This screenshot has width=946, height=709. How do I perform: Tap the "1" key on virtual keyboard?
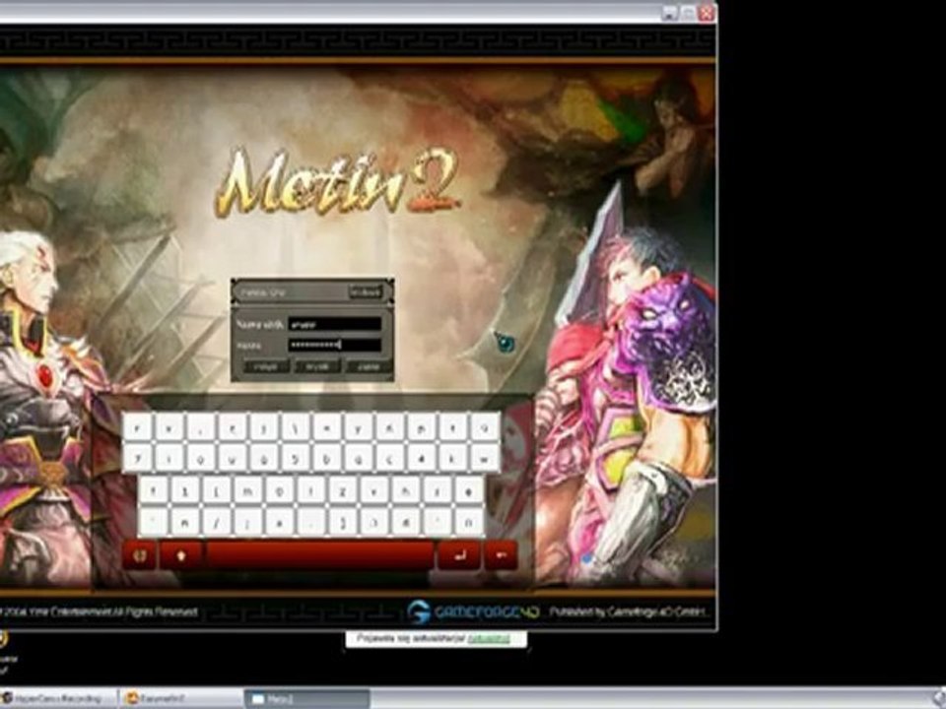tap(184, 490)
